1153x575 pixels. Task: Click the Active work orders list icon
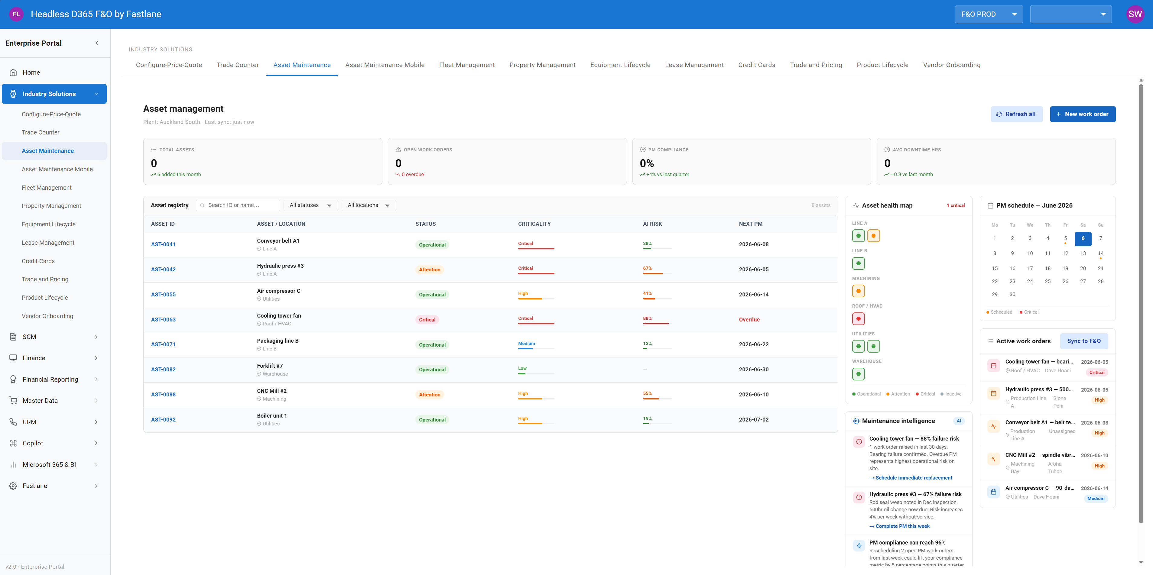coord(990,341)
